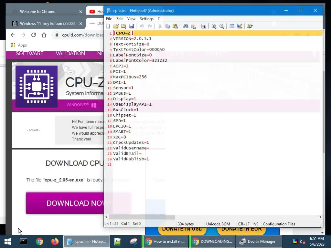The width and height of the screenshot is (331, 248).
Task: Save cpuz.ini with the floppy disk icon
Action: click(132, 26)
